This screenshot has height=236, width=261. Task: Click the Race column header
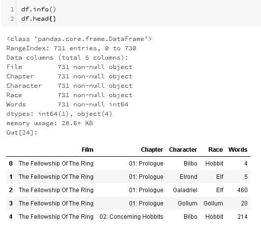pos(215,149)
